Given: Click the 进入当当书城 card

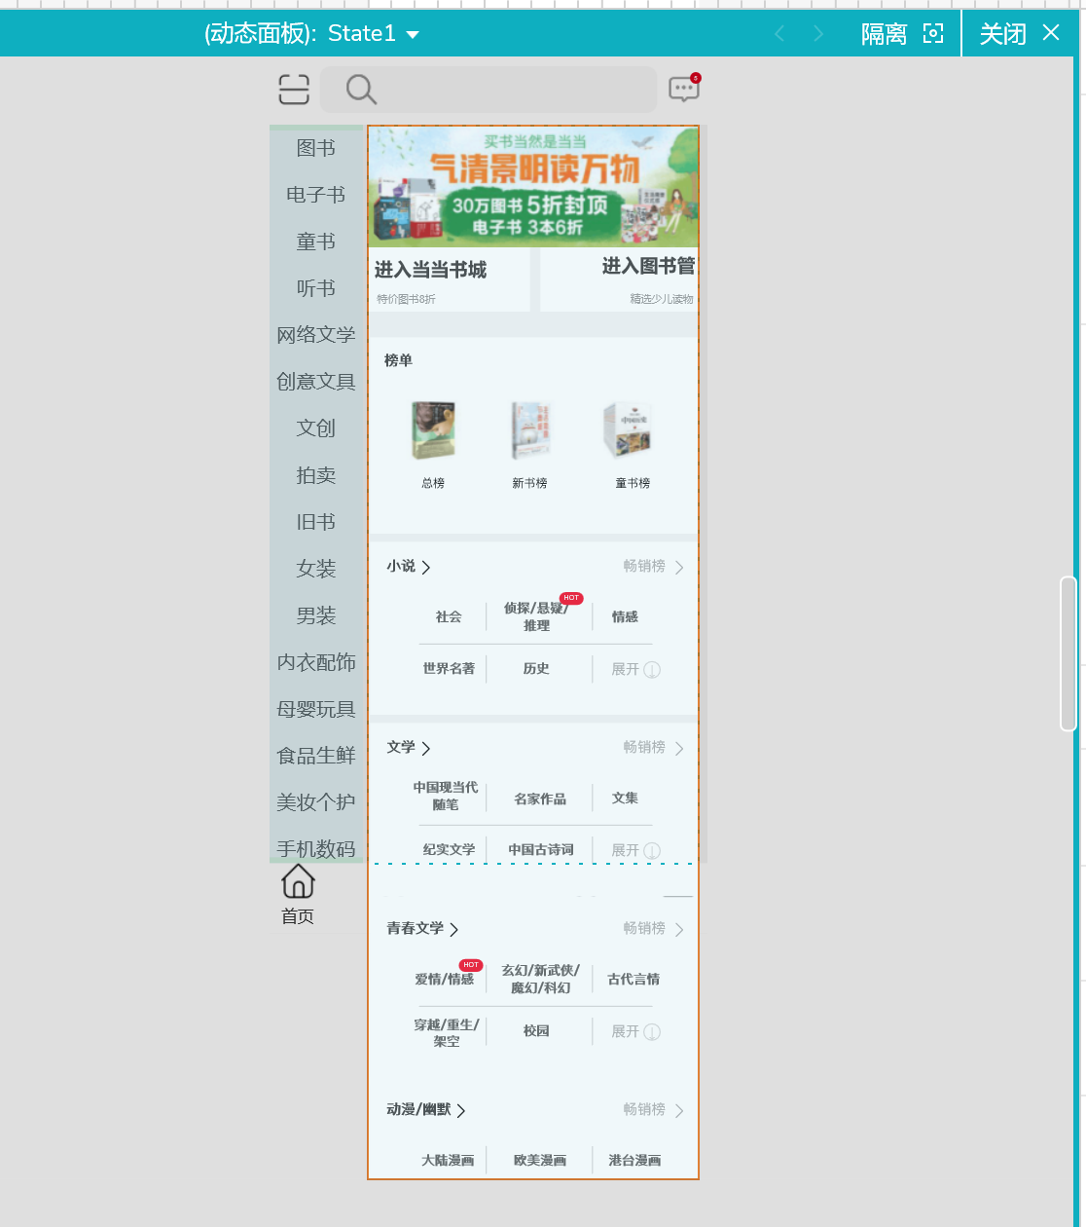Looking at the screenshot, I should pos(450,279).
